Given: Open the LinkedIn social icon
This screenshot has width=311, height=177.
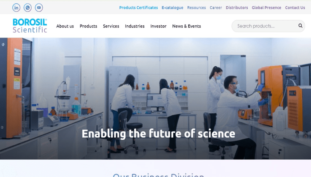Looking at the screenshot, I should 16,8.
